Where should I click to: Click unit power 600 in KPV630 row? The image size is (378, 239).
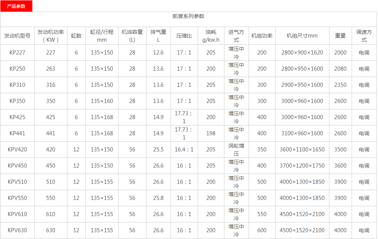click(262, 230)
